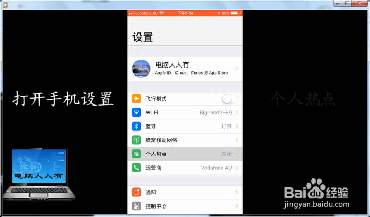370x217 pixels.
Task: Open Wi-Fi row chevron next to BigPond2BE9
Action: point(237,113)
